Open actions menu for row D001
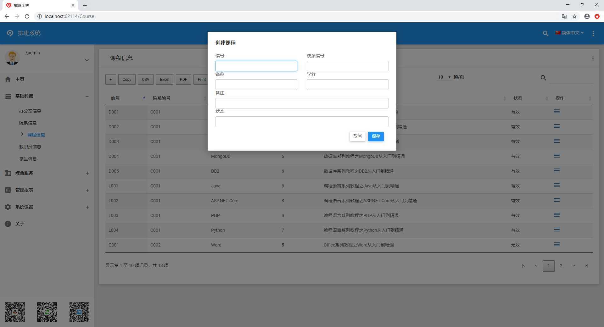This screenshot has height=327, width=604. click(557, 112)
